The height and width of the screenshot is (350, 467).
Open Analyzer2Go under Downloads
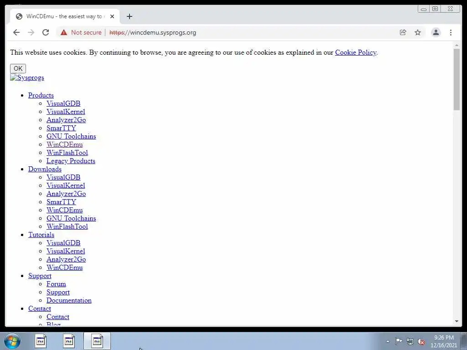click(x=66, y=194)
